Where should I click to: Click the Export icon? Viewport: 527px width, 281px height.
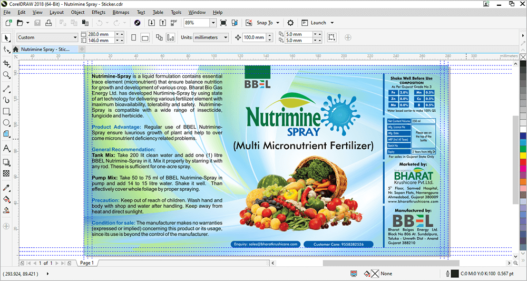(x=163, y=23)
